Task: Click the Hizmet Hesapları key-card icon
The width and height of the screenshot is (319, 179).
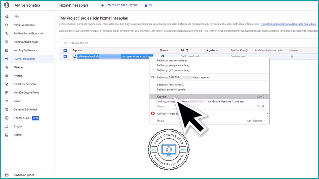Action: tap(7, 59)
